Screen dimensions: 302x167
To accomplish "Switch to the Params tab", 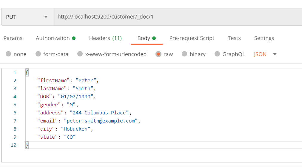I will pyautogui.click(x=13, y=38).
